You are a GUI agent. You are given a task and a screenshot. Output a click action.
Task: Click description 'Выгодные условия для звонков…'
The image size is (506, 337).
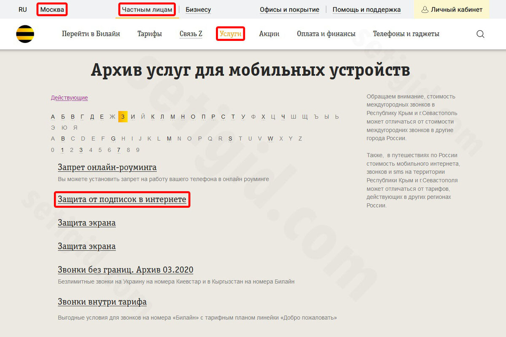pyautogui.click(x=197, y=318)
